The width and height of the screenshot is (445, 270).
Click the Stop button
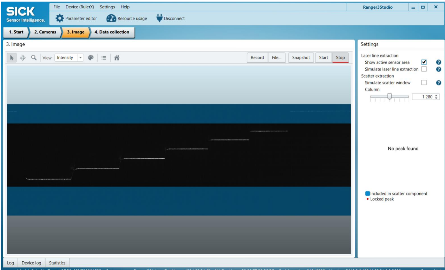pos(340,58)
